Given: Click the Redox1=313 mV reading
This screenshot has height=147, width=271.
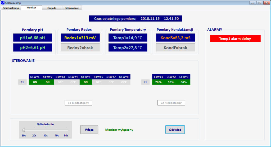Looking at the screenshot, I should click(80, 38).
